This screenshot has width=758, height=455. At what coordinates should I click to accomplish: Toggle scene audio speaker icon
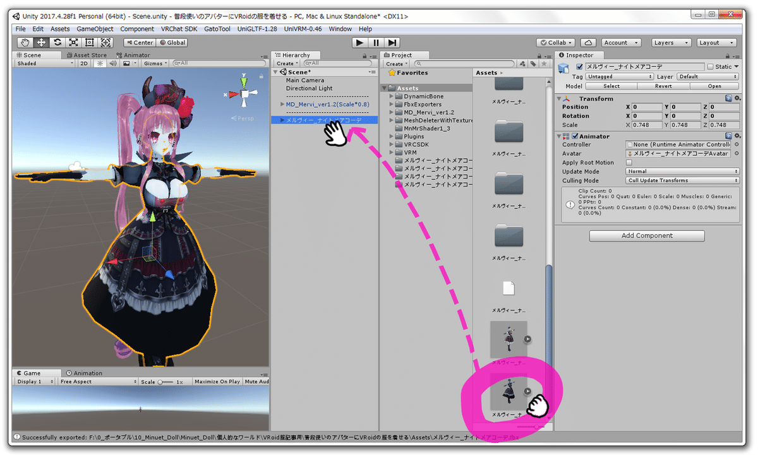click(x=112, y=63)
